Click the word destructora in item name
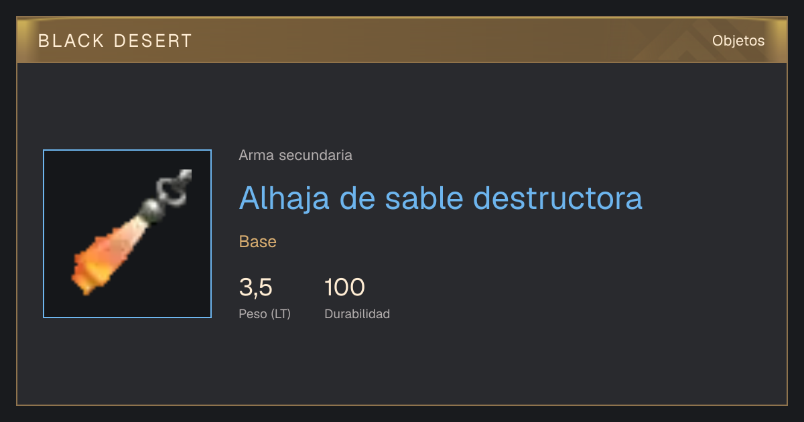This screenshot has width=804, height=422. [558, 198]
